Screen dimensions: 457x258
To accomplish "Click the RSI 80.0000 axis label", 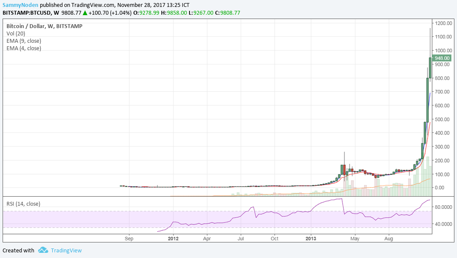I will click(x=444, y=207).
